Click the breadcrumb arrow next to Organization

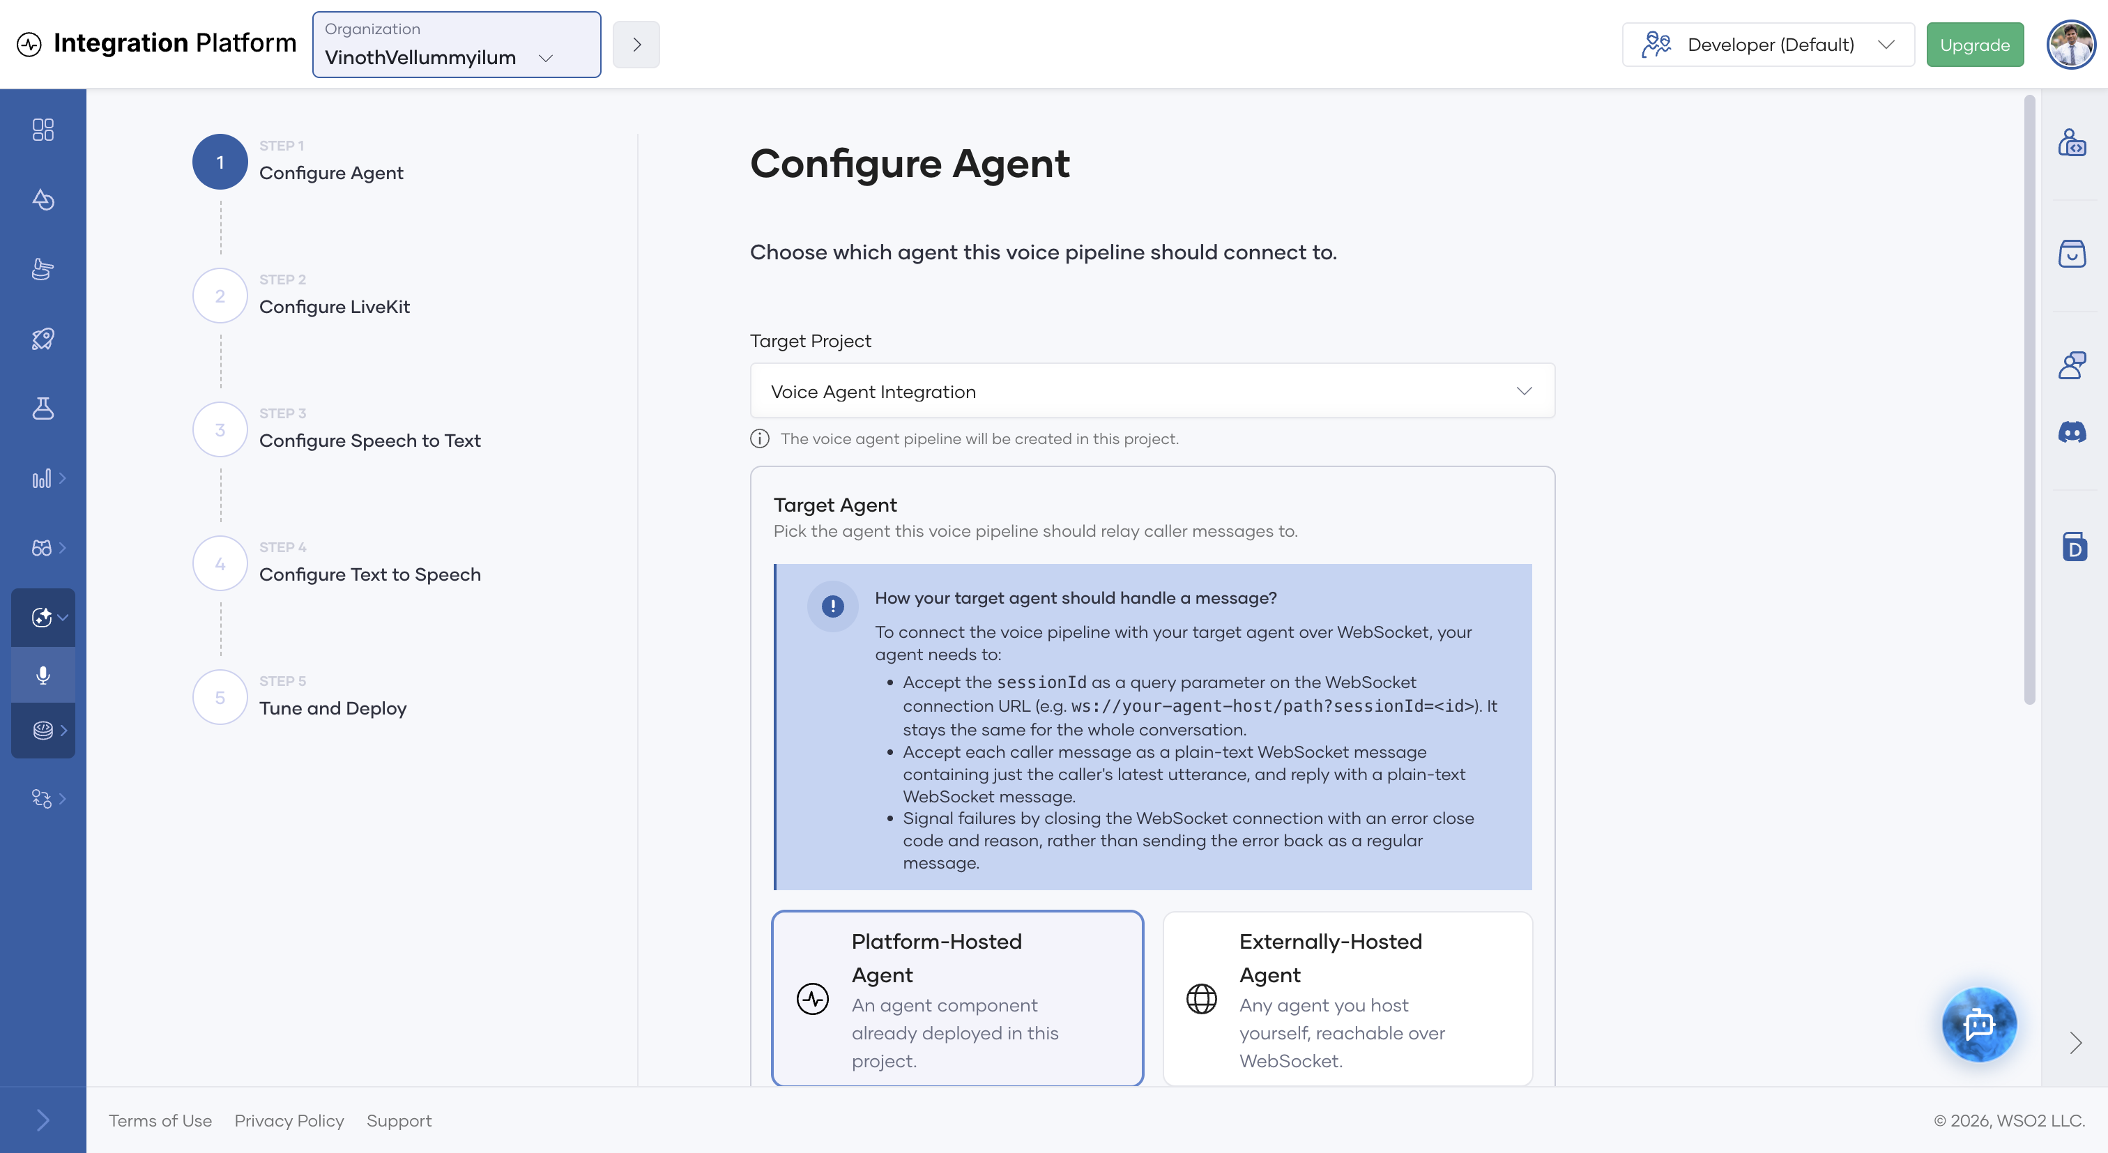pos(636,44)
